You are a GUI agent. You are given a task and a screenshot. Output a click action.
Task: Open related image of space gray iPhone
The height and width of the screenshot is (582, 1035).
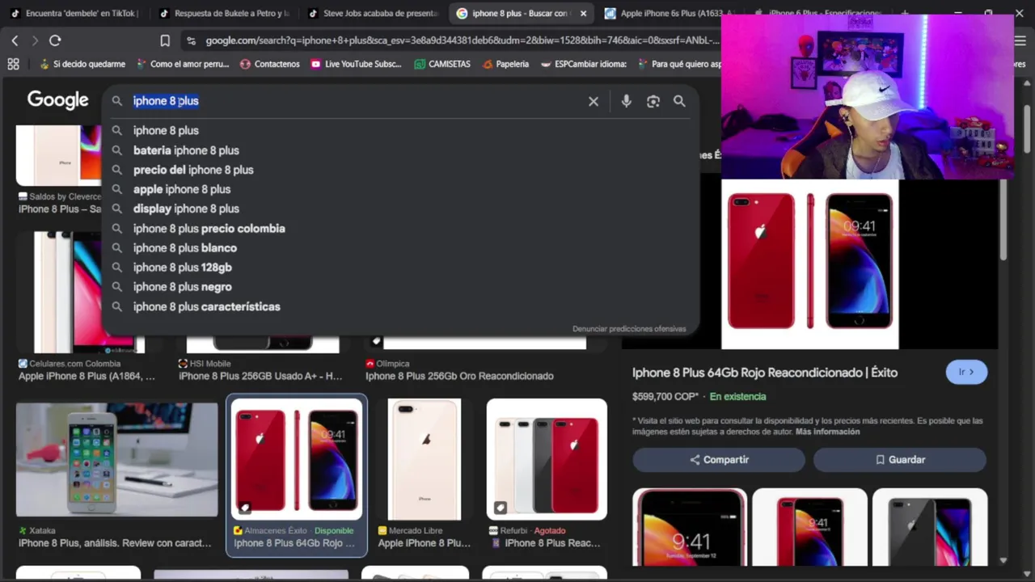pyautogui.click(x=930, y=527)
